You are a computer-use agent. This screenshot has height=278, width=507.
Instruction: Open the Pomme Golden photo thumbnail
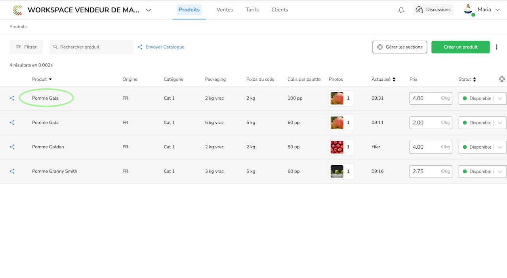pos(337,147)
